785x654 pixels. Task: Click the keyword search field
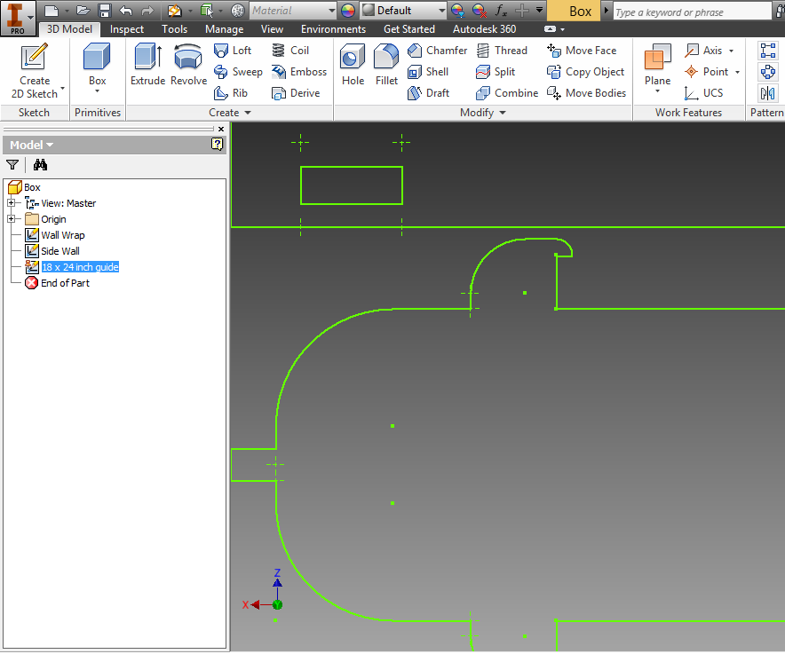693,12
